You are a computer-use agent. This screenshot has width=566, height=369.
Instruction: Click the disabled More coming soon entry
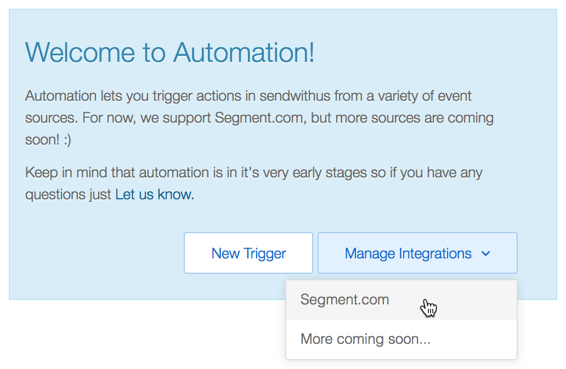[366, 339]
